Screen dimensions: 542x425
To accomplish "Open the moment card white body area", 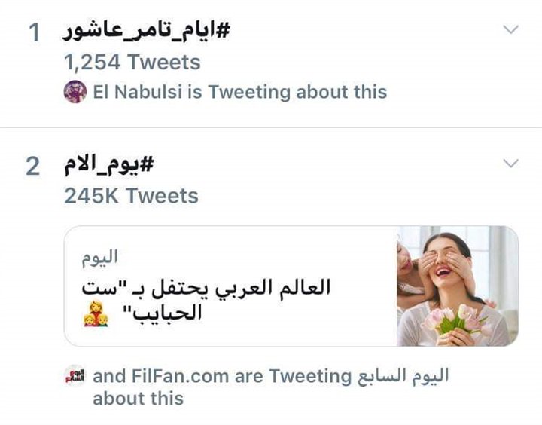I will tap(230, 286).
